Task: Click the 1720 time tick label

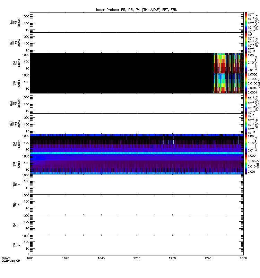Action: click(172, 258)
